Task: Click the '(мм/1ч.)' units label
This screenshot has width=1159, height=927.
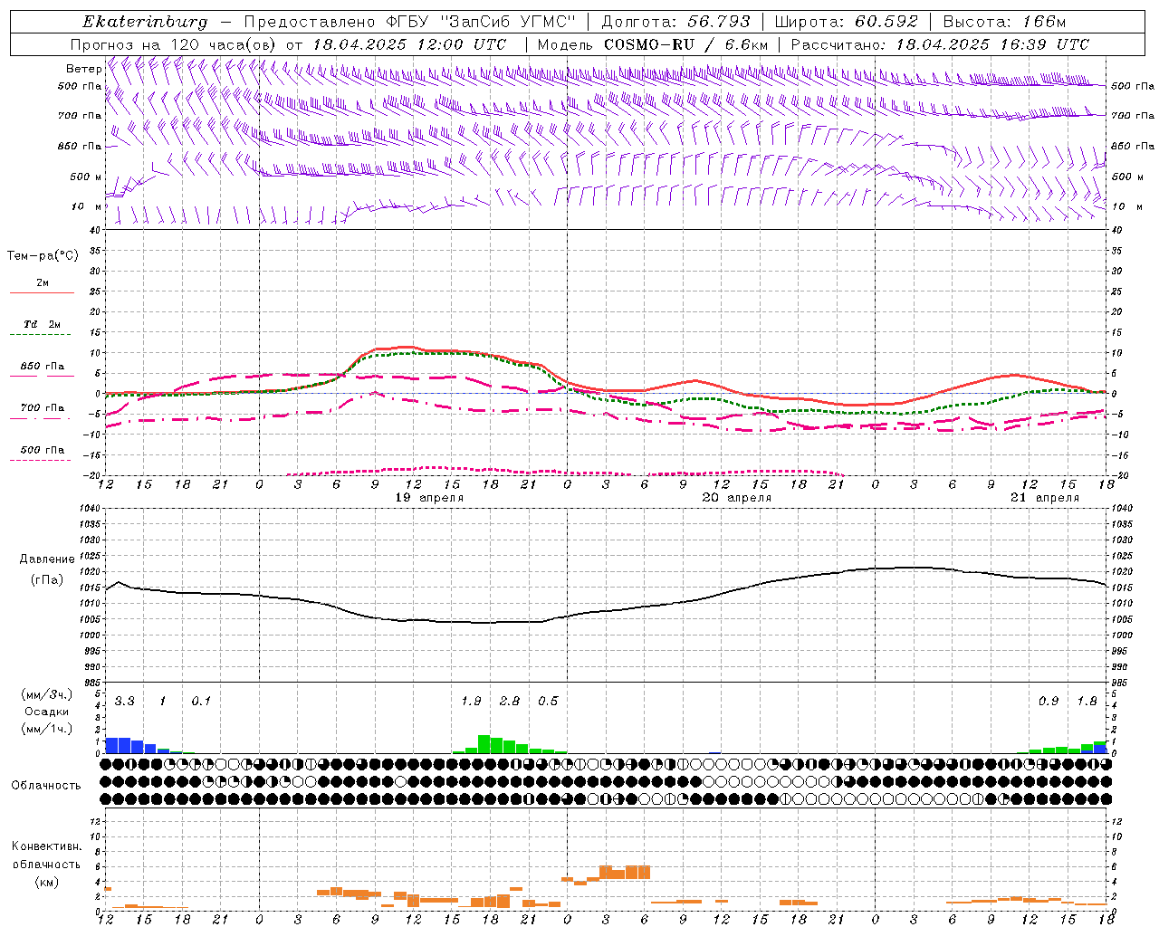Action: 46,728
